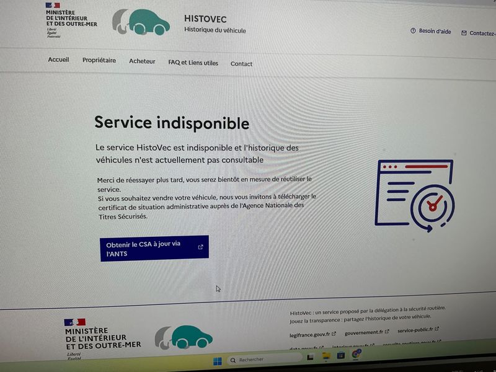Open the 'Besoin d'aide' help link

(430, 31)
